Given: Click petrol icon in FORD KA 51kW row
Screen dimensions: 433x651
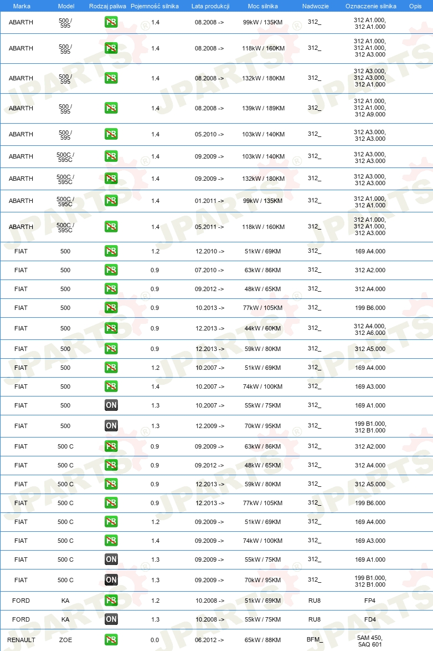Looking at the screenshot, I should point(111,601).
